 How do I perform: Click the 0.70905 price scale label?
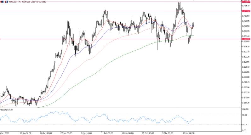click(246, 21)
